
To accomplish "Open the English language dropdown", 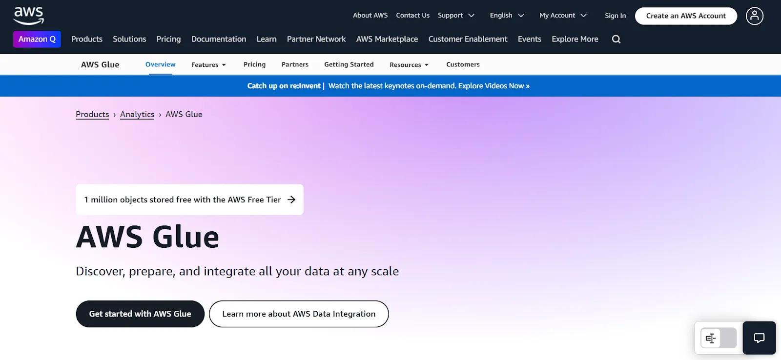I will pyautogui.click(x=507, y=16).
